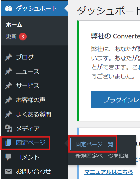The height and width of the screenshot is (179, 140).
Task: Click the pin icon beside お客様の声
Action: (9, 100)
